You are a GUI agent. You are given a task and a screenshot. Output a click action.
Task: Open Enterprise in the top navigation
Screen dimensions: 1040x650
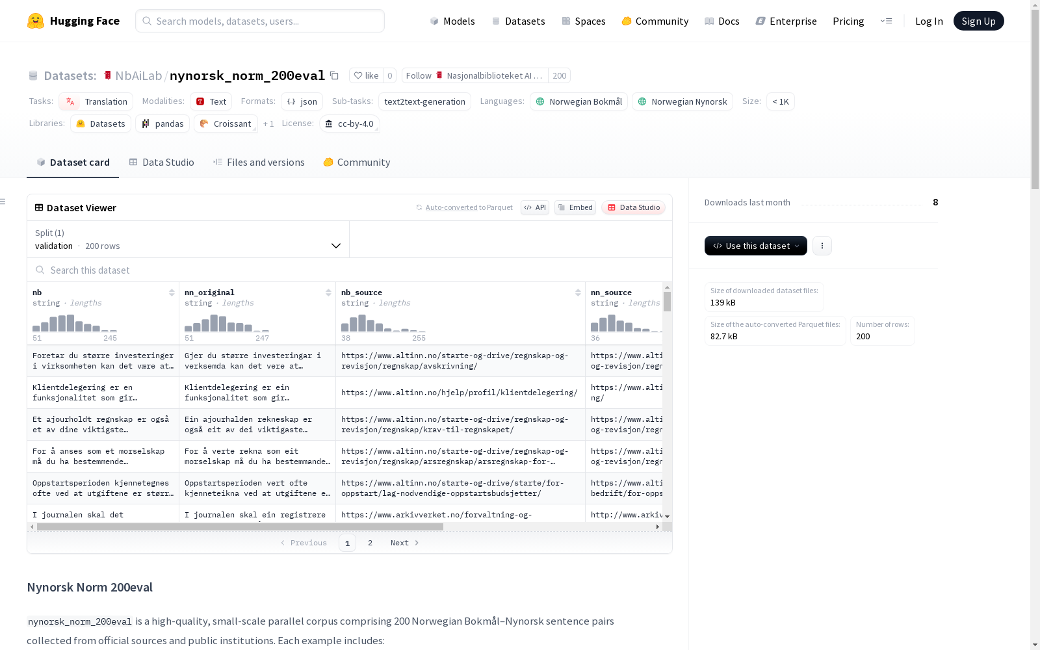786,21
